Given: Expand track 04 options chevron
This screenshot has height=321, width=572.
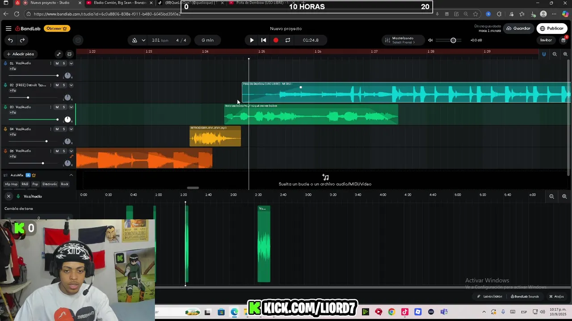Looking at the screenshot, I should [71, 129].
